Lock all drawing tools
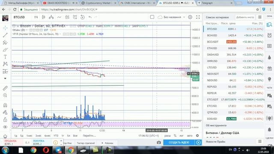 click(5, 120)
